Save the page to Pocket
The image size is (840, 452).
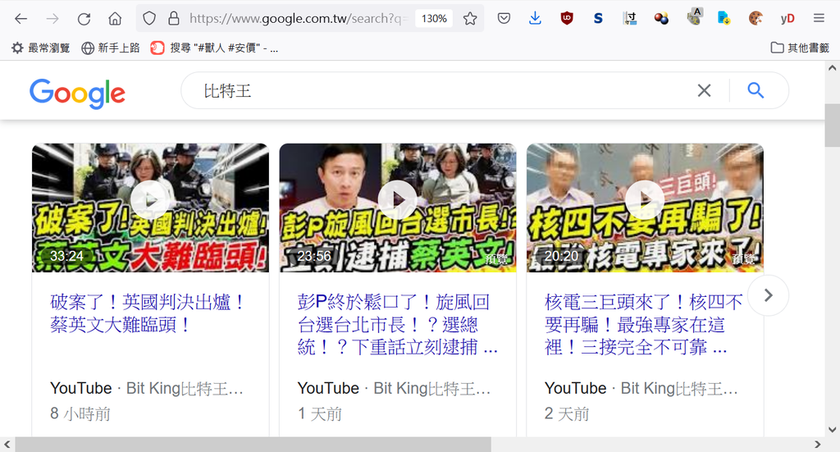coord(504,19)
